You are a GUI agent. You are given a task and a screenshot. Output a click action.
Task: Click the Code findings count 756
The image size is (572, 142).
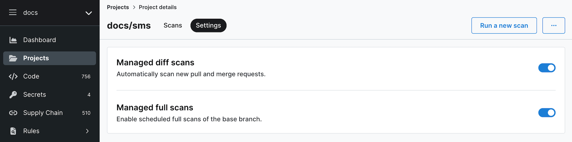coord(86,77)
